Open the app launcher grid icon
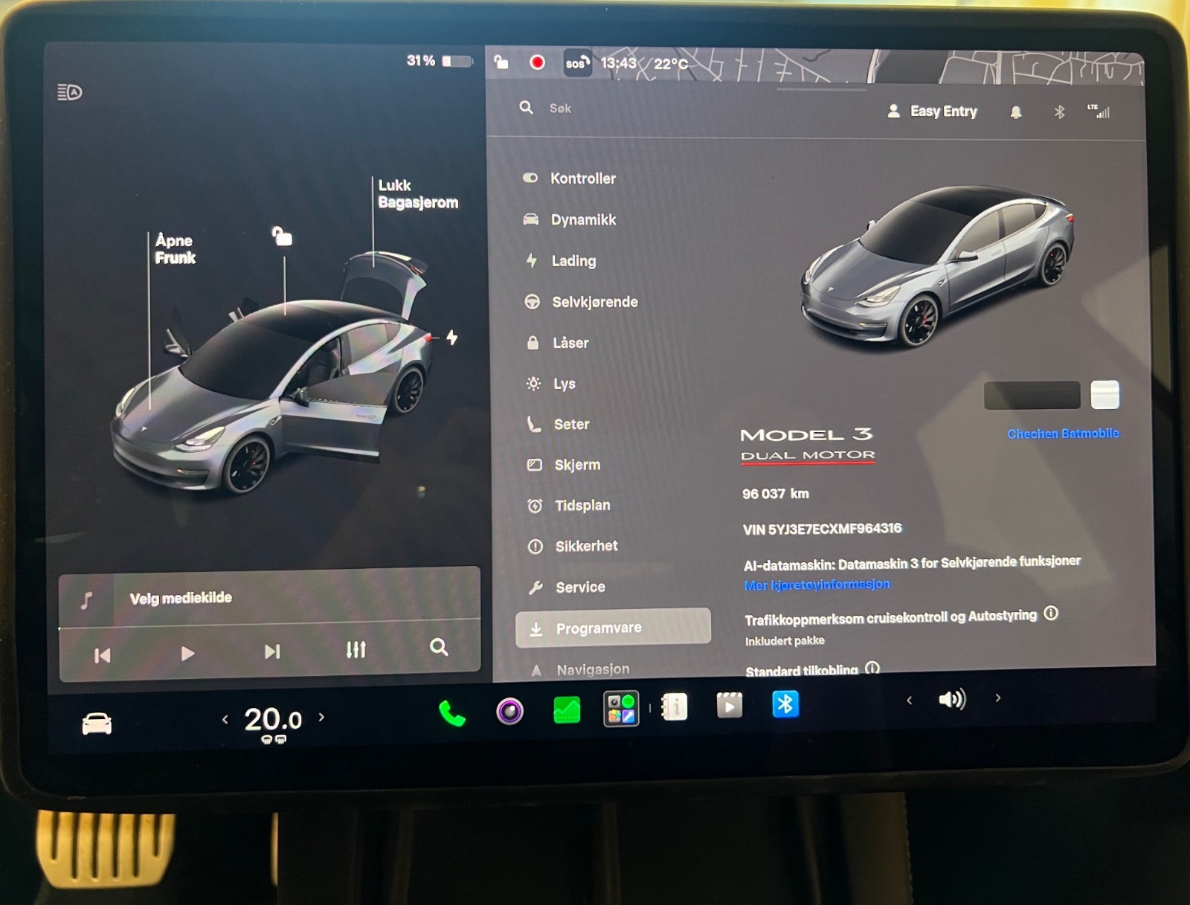Viewport: 1190px width, 905px height. point(621,708)
